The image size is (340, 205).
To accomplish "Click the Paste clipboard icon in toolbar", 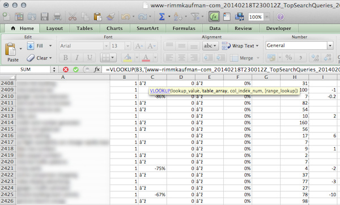I will 97,16.
